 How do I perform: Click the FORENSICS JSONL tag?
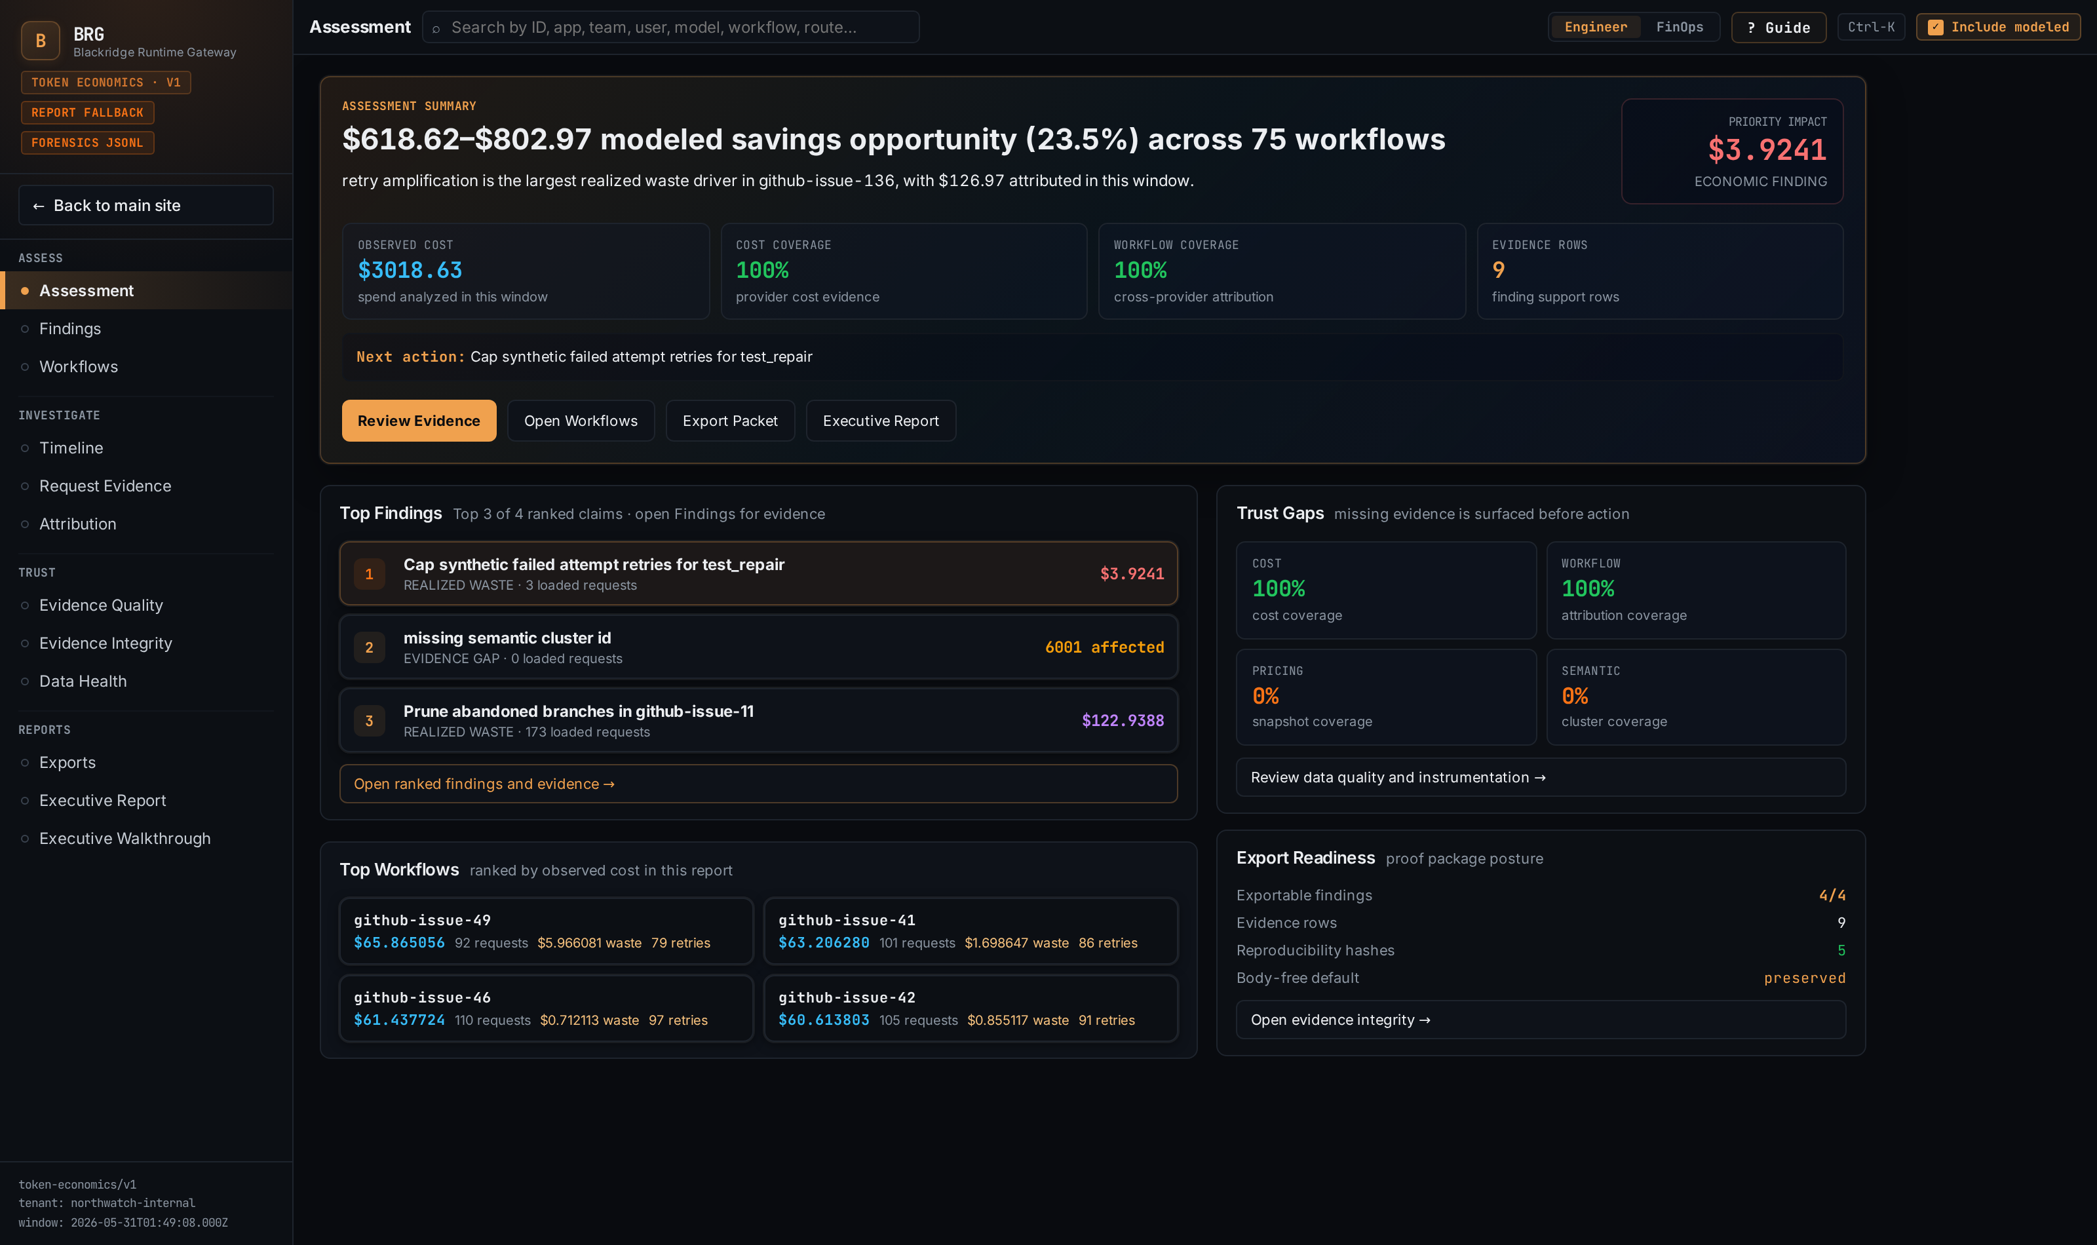[x=87, y=143]
